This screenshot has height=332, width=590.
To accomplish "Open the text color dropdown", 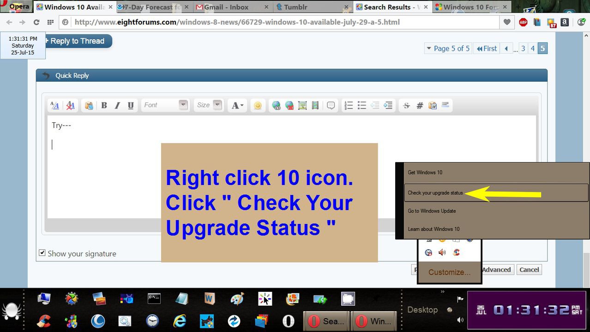I will (x=238, y=105).
